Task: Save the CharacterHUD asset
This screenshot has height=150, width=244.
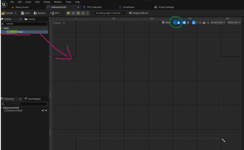Action: [x=25, y=13]
